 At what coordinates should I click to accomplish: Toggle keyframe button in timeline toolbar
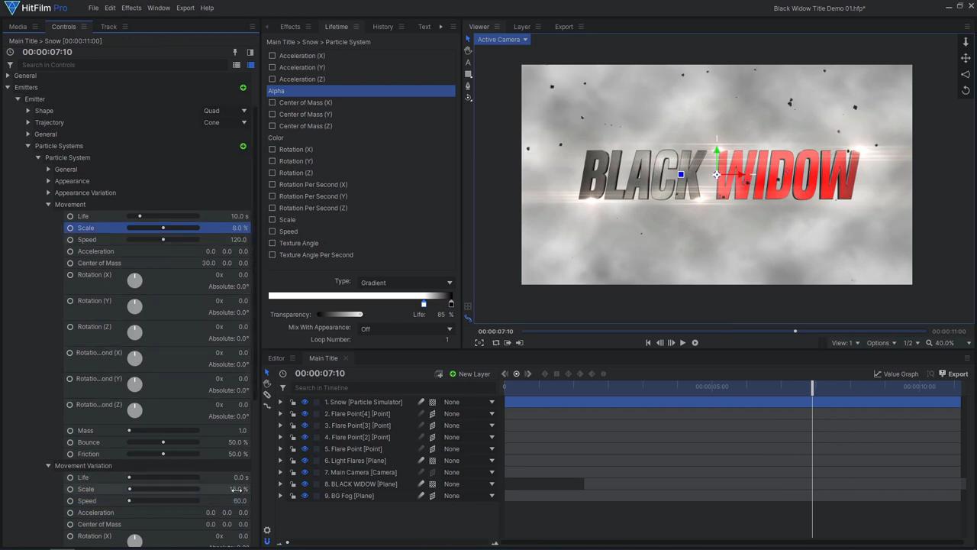tap(516, 374)
